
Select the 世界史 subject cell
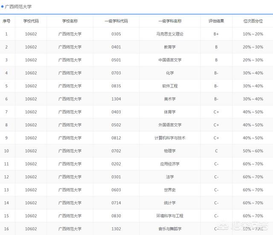(x=170, y=190)
